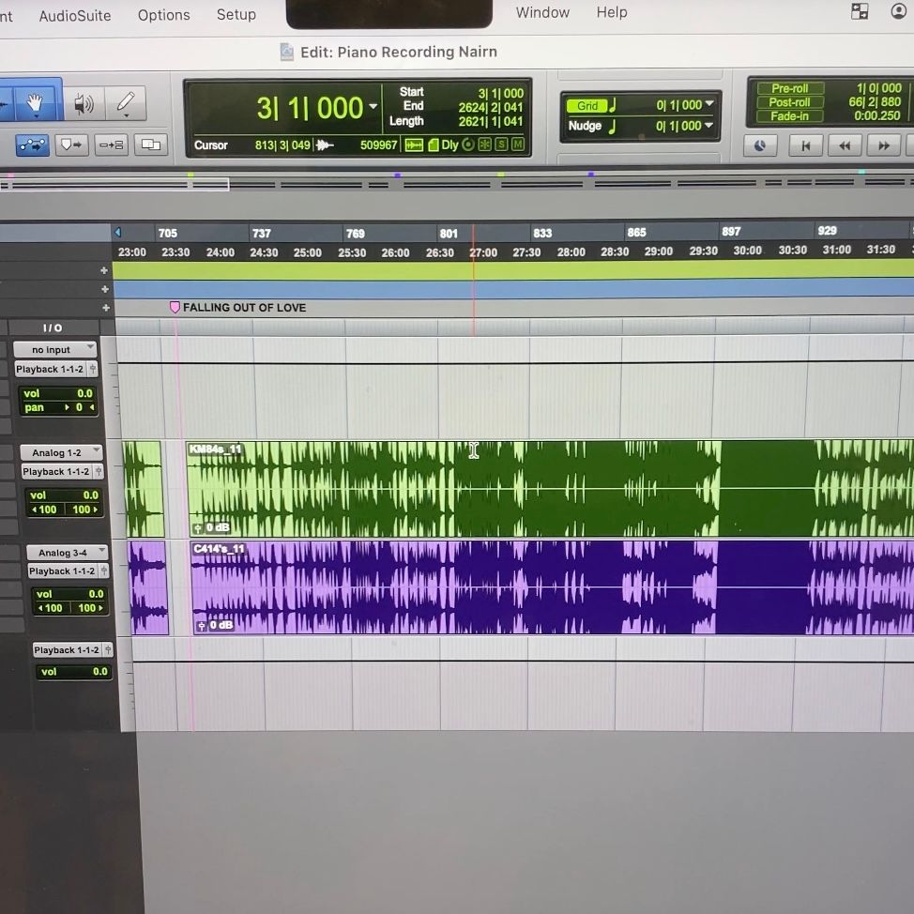Click the Link Track and Edit Selection icon

point(112,145)
